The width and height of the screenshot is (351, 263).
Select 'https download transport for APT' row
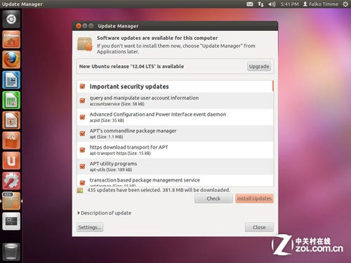coord(175,150)
